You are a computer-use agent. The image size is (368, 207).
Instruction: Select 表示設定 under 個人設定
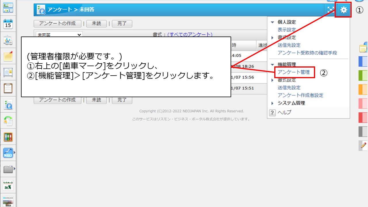[287, 30]
